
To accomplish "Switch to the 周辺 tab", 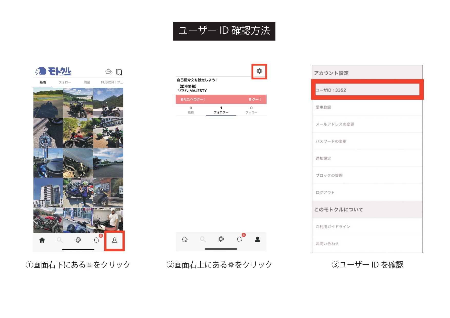I will click(x=87, y=82).
